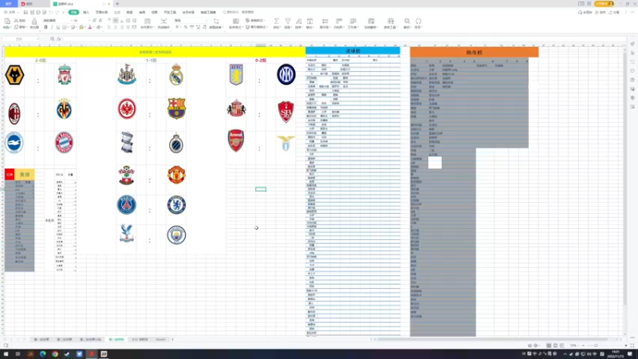Screen dimensions: 638x359
Task: Click the Collaborate button at top right
Action: click(601, 12)
